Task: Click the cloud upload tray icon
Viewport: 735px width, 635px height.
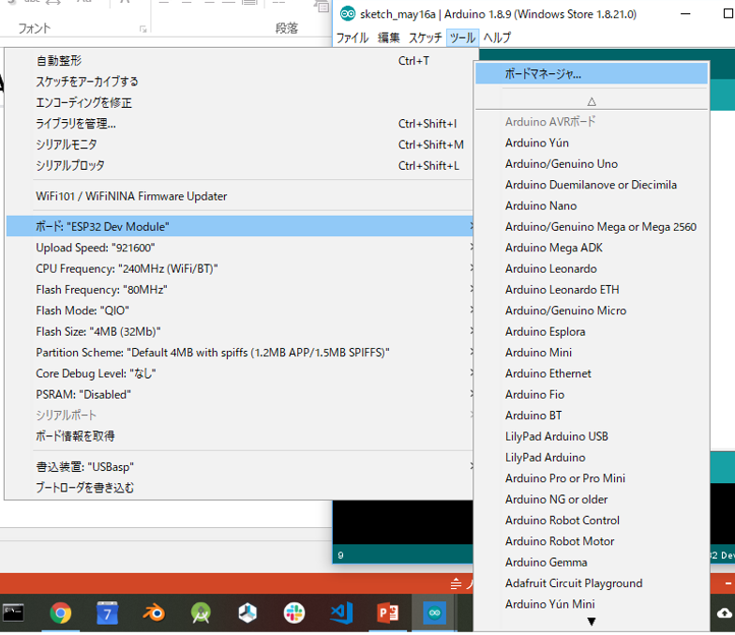Action: click(x=725, y=613)
